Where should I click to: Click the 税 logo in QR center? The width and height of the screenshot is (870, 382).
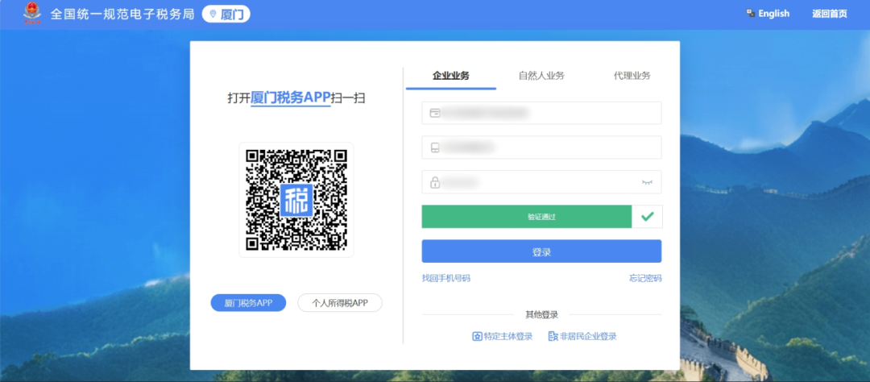click(296, 201)
